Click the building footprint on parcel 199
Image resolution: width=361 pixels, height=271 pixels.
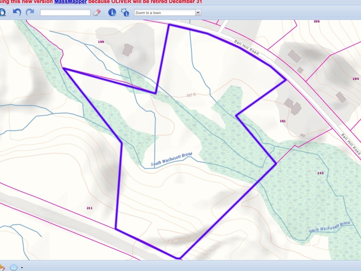click(128, 50)
